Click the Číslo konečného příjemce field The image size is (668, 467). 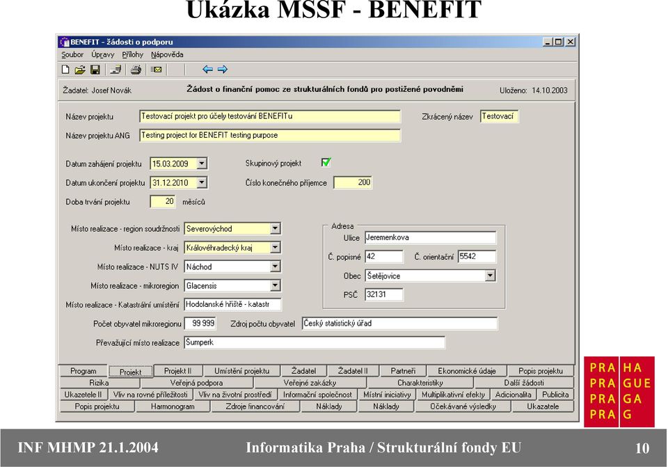point(353,182)
